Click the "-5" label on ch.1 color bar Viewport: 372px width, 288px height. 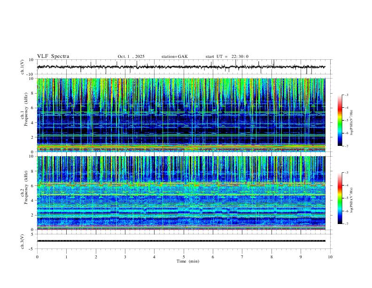pyautogui.click(x=347, y=120)
